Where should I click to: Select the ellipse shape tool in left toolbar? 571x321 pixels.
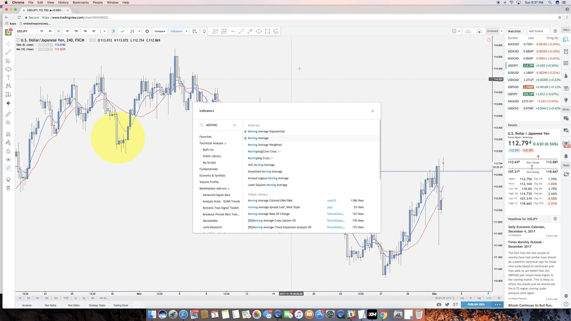point(8,69)
